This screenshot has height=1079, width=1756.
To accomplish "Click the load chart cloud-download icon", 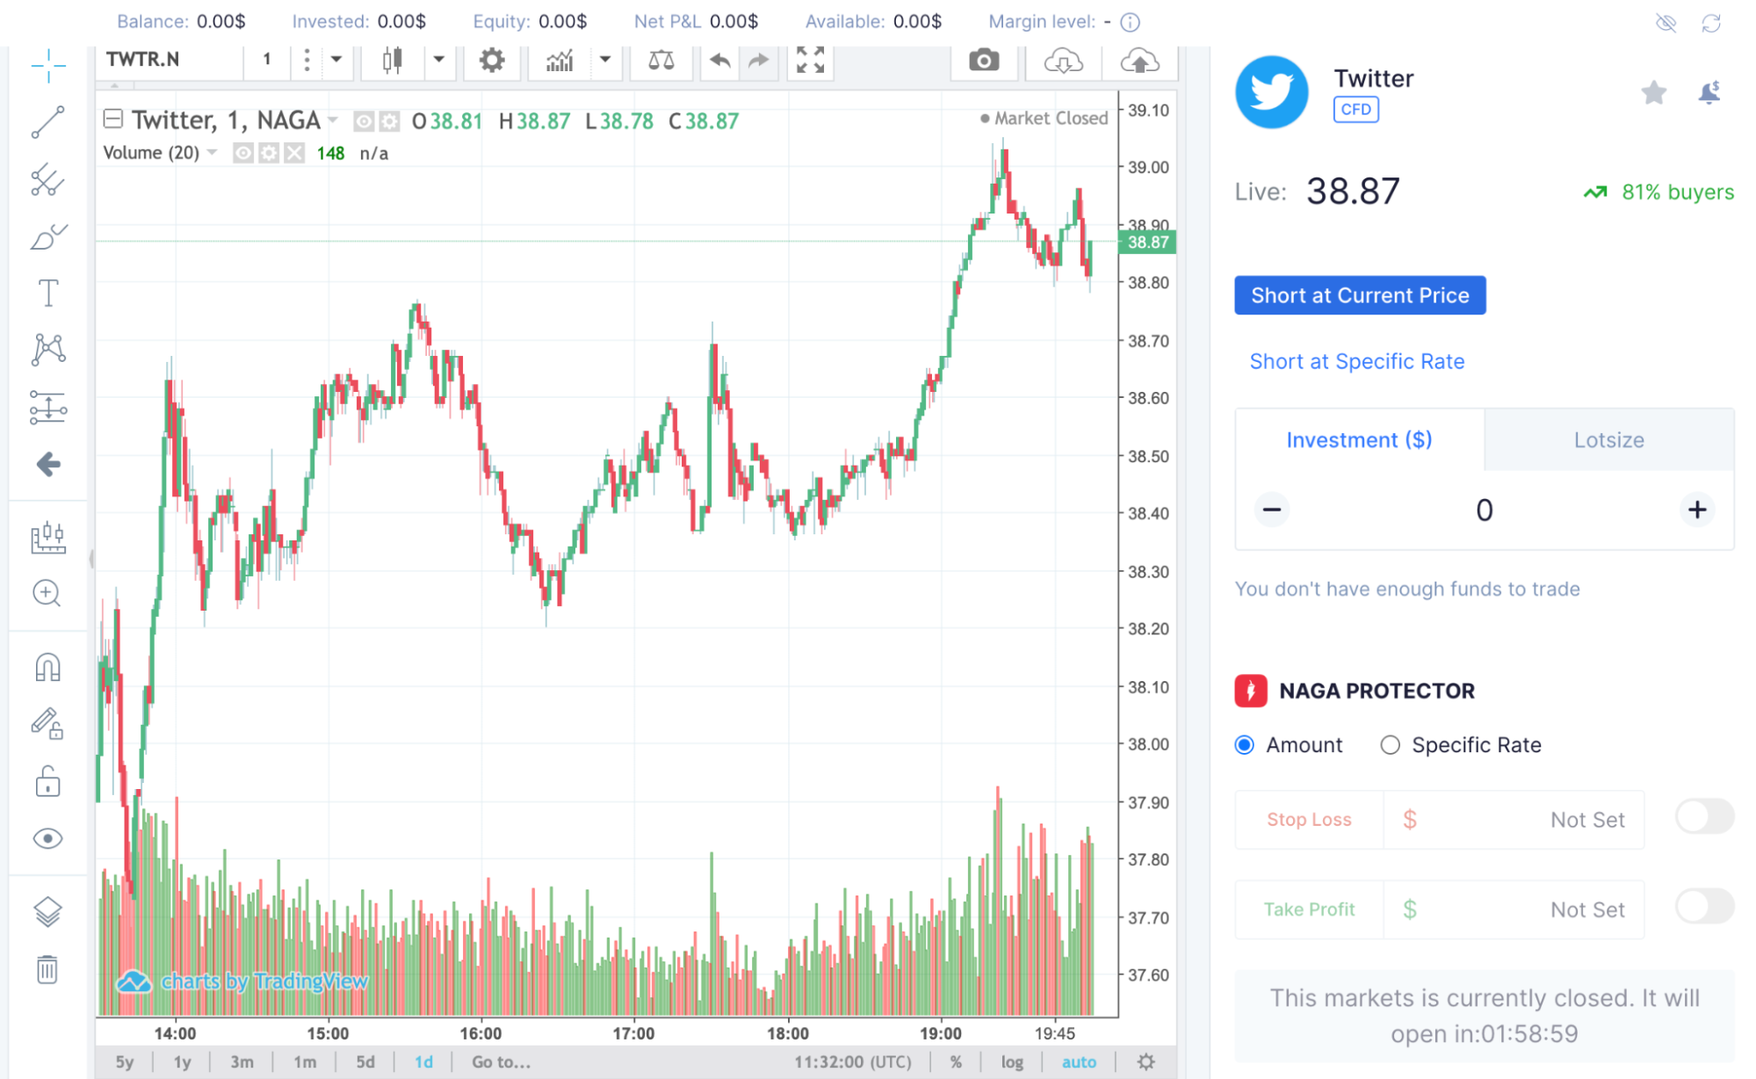I will click(x=1063, y=60).
